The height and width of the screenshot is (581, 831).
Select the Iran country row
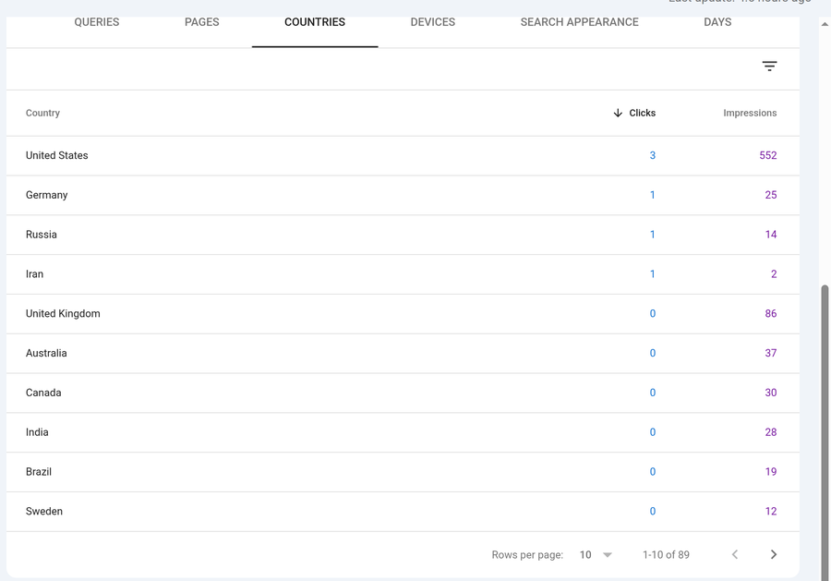pos(403,274)
